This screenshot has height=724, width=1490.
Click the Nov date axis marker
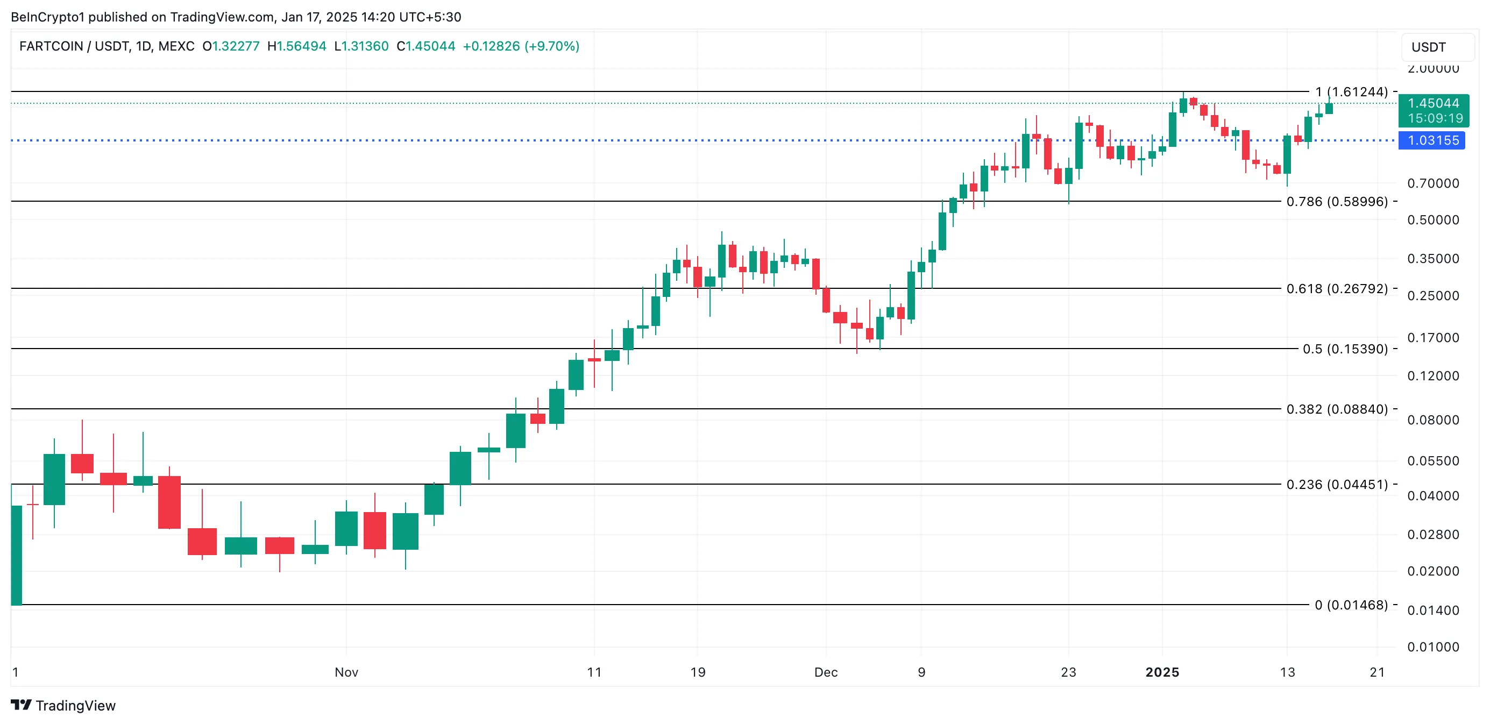346,672
